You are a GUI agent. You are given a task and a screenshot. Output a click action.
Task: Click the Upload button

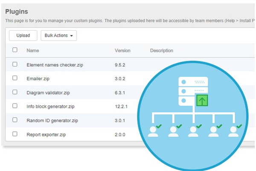coord(23,35)
